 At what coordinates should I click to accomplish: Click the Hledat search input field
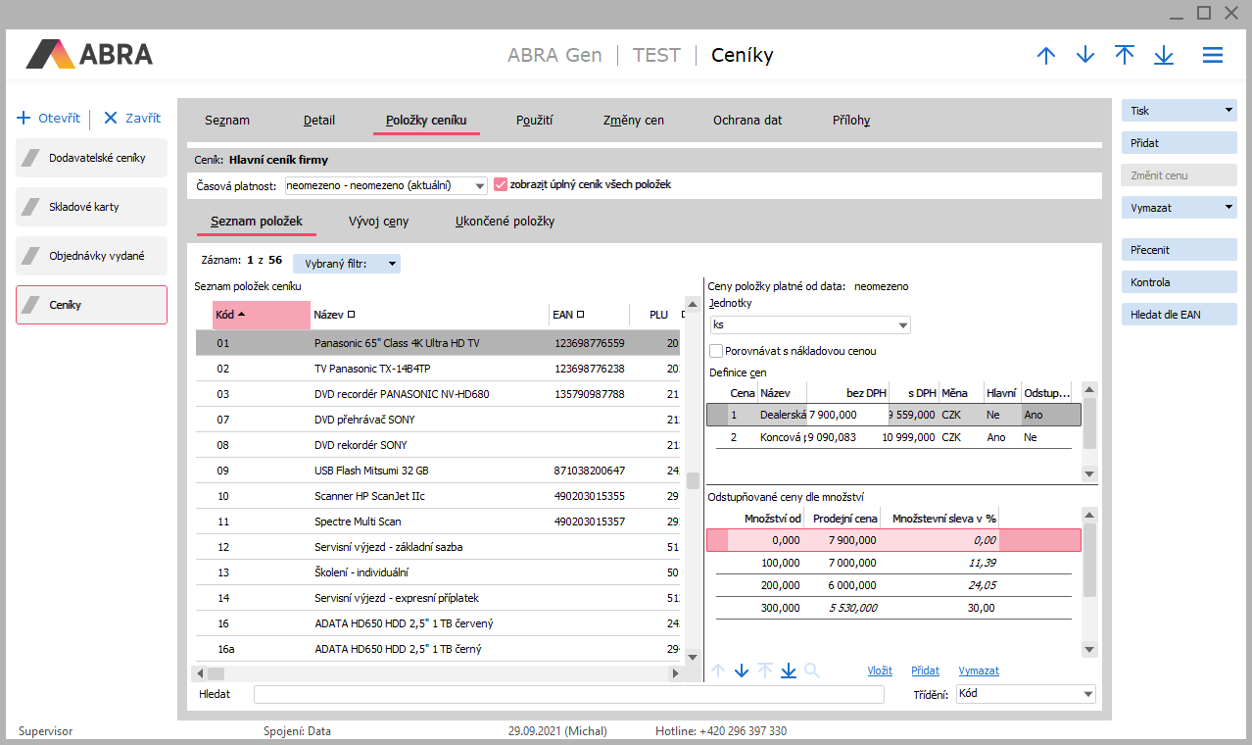[x=568, y=694]
